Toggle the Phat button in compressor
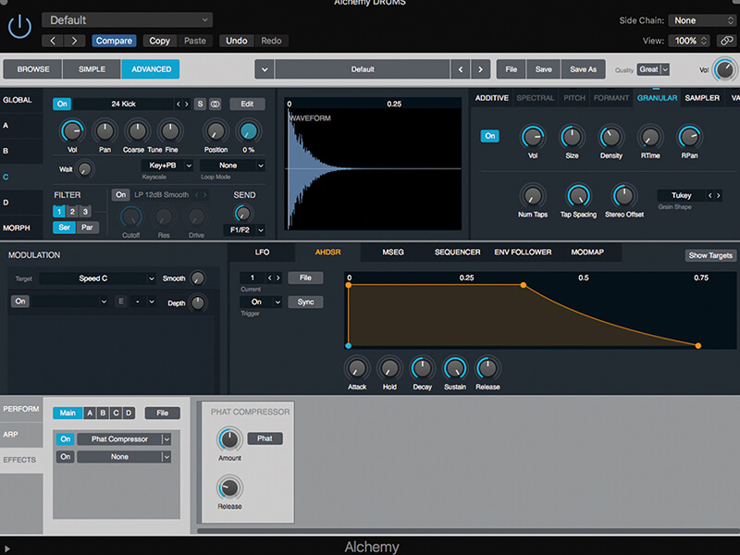The width and height of the screenshot is (740, 555). coord(265,438)
